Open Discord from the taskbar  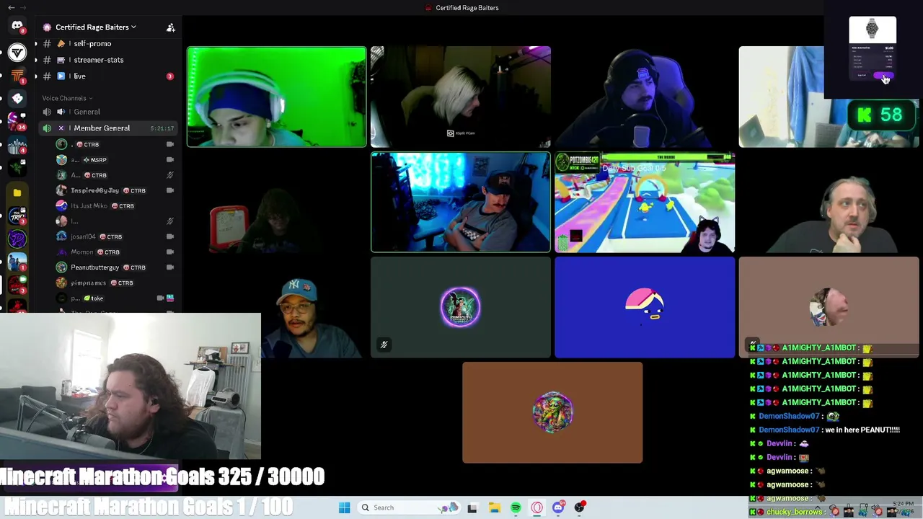pyautogui.click(x=558, y=507)
